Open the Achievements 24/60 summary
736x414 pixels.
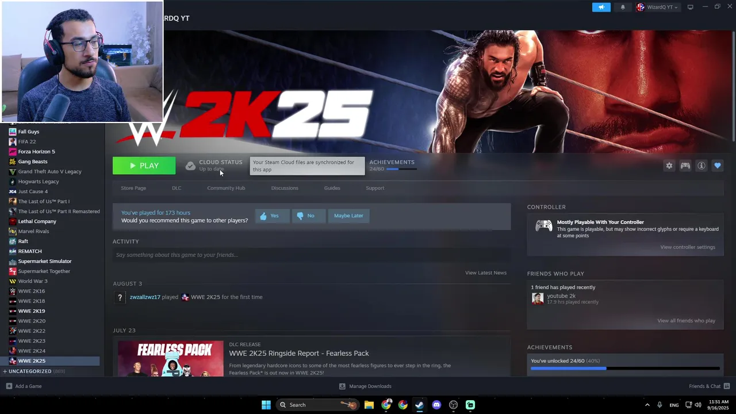[x=392, y=165]
